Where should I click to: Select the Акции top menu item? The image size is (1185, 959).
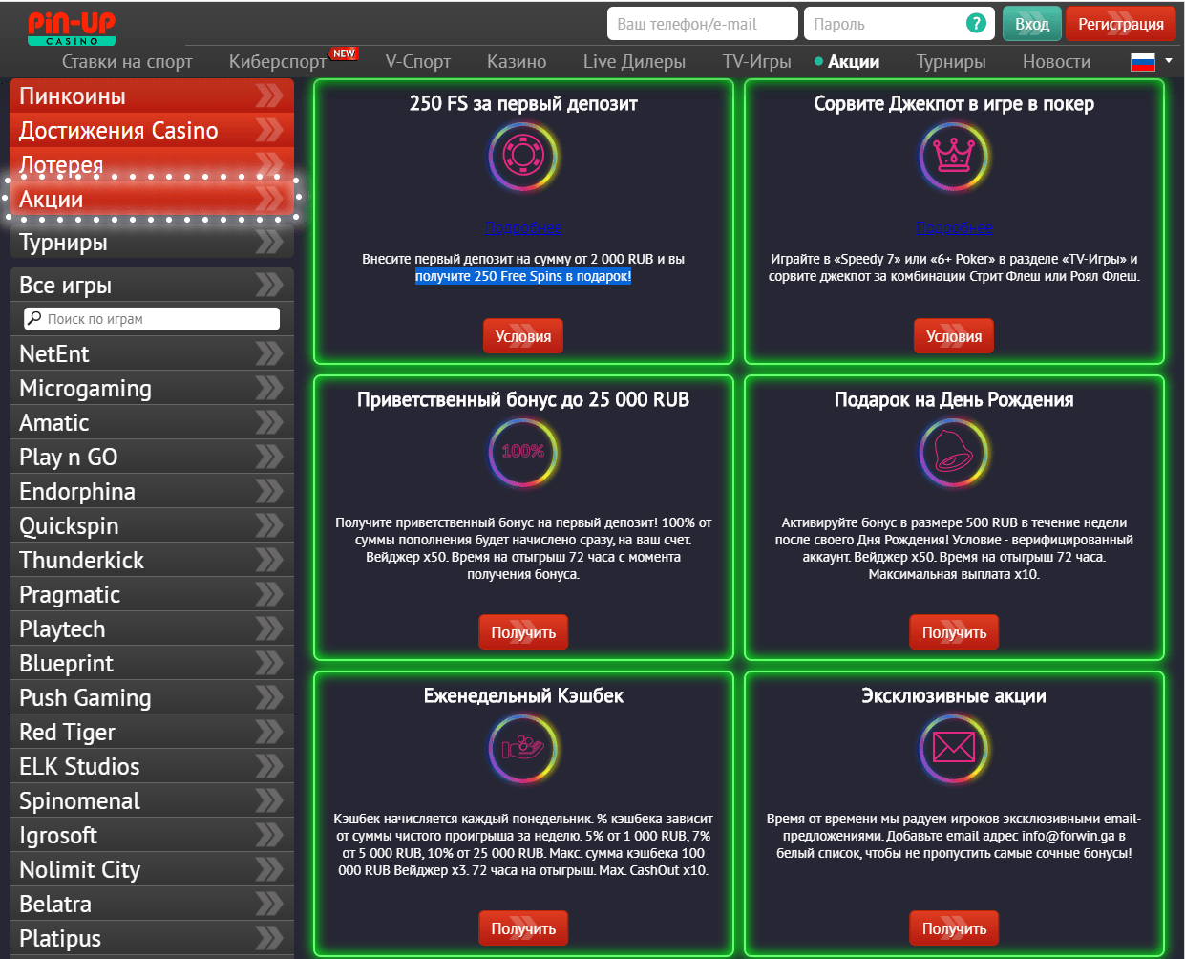click(854, 62)
